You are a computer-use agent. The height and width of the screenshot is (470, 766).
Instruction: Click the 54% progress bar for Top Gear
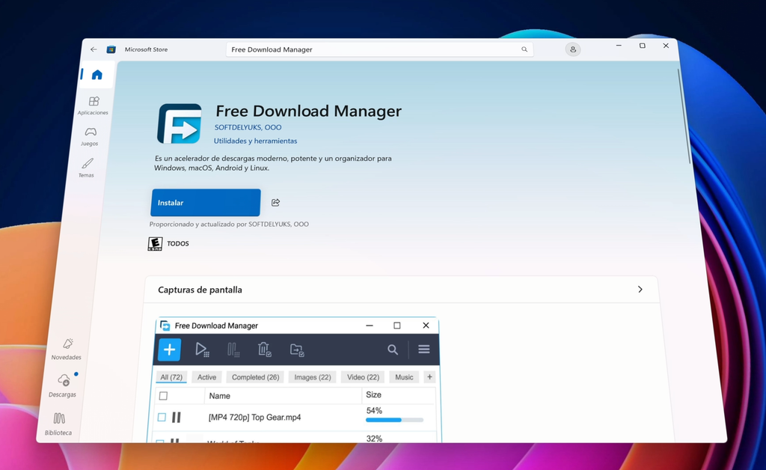[x=395, y=420]
